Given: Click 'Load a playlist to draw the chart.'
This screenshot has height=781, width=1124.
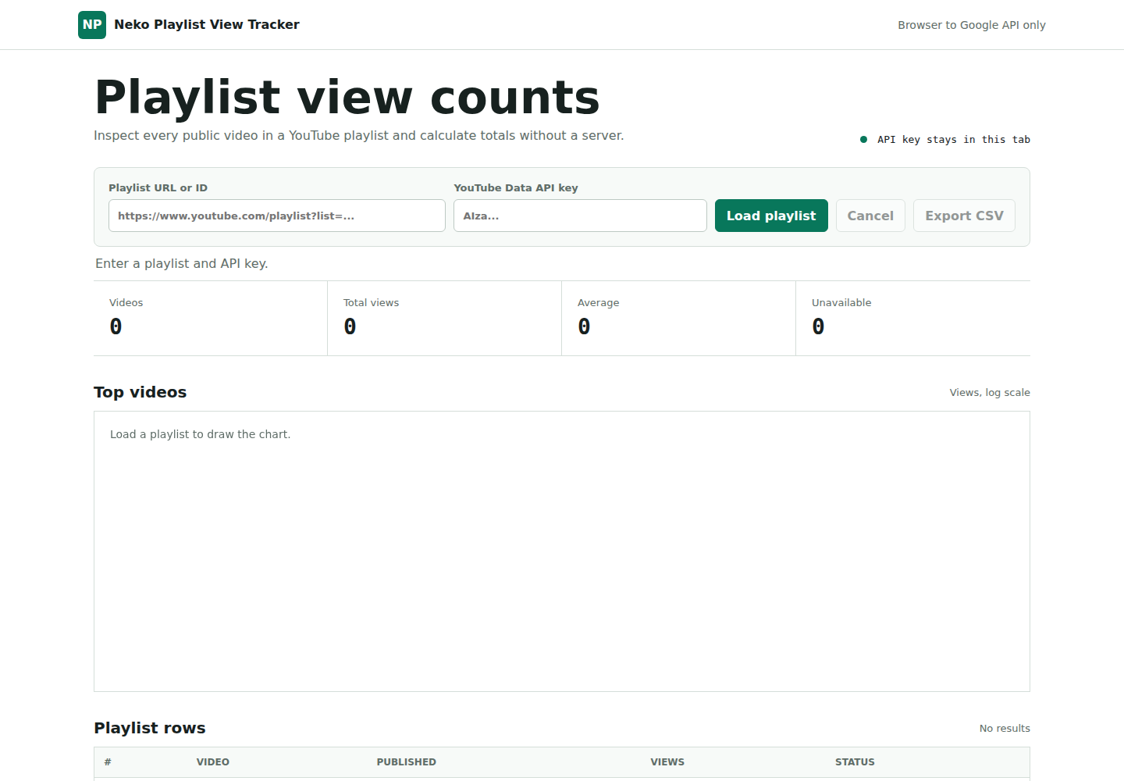Looking at the screenshot, I should point(201,434).
